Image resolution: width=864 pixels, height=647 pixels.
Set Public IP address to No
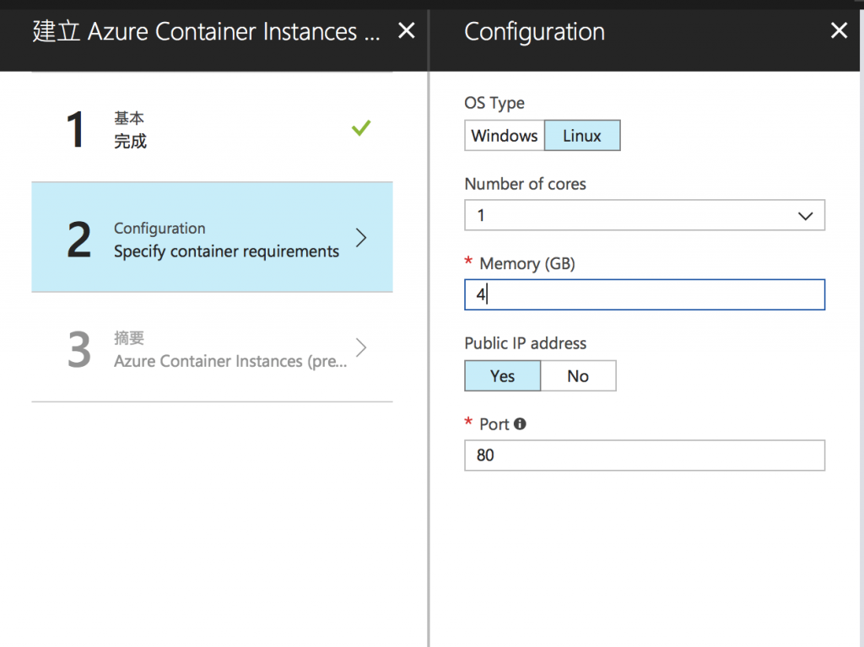tap(578, 376)
